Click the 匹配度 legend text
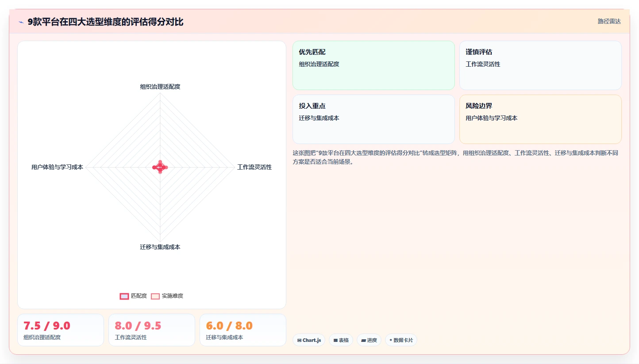The image size is (639, 364). tap(139, 296)
